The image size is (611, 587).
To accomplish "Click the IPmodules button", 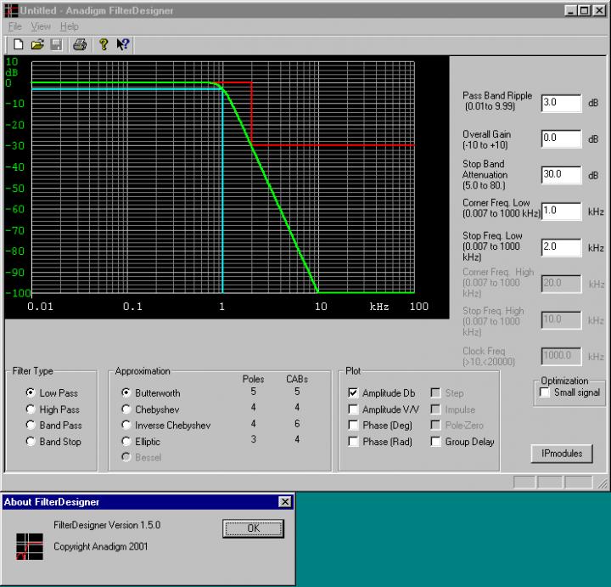I will click(x=562, y=454).
